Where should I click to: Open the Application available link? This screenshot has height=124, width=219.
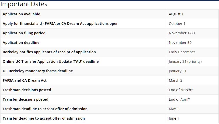21,14
